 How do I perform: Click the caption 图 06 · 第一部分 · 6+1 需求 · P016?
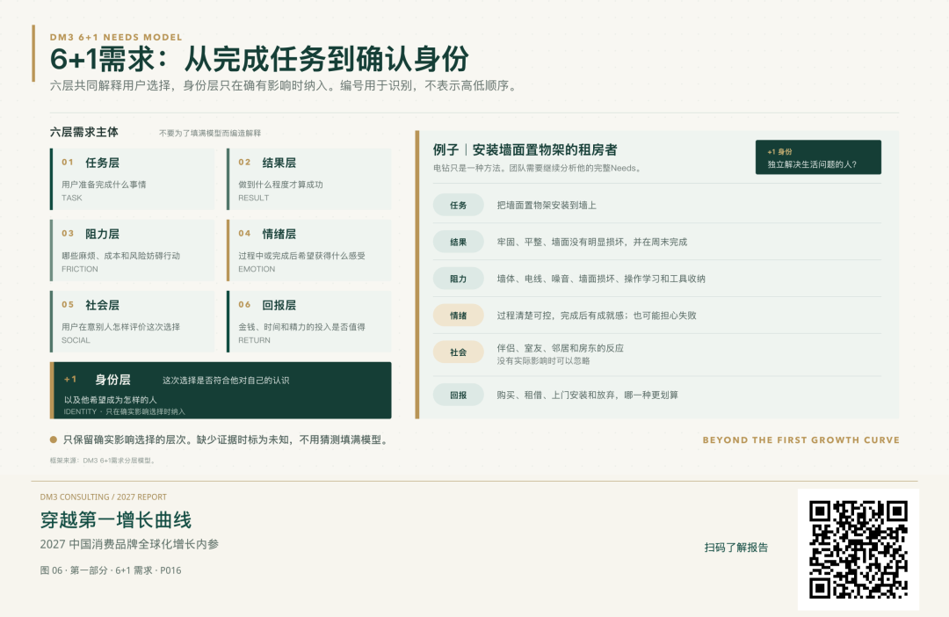[x=111, y=570]
